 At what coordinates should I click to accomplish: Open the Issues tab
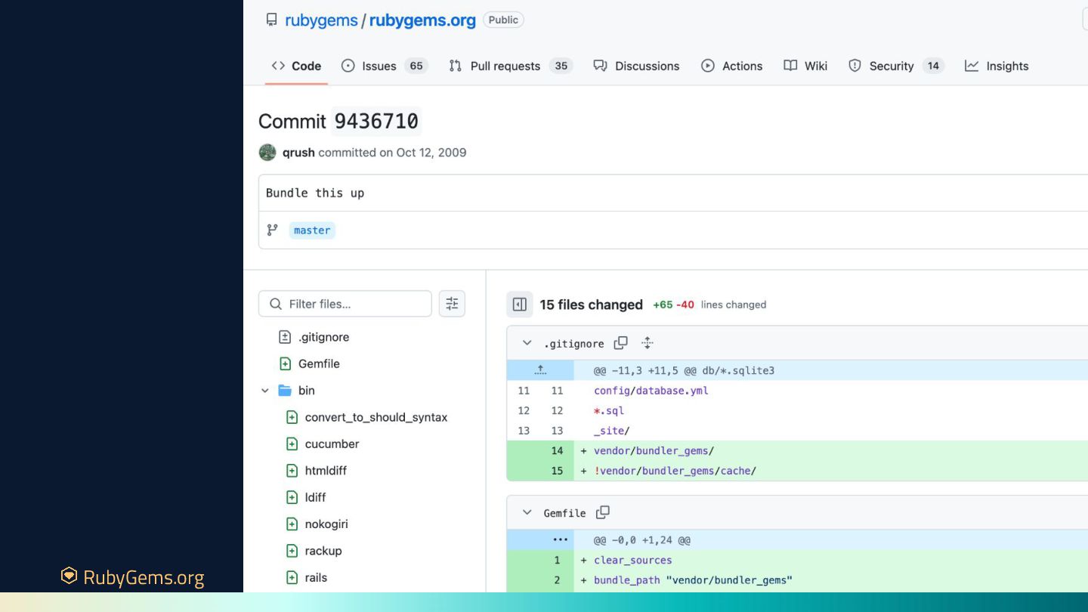click(x=384, y=66)
